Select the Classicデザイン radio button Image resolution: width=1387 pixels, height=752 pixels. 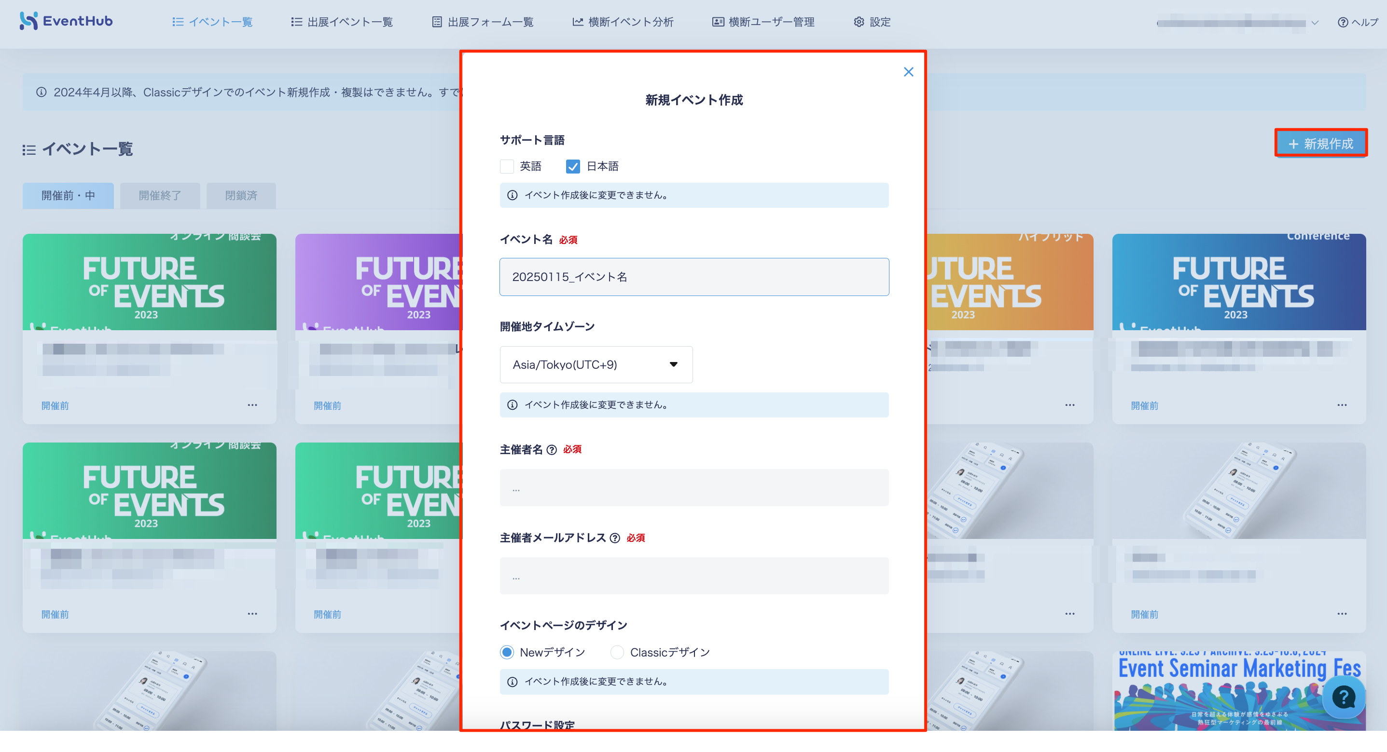(x=616, y=653)
